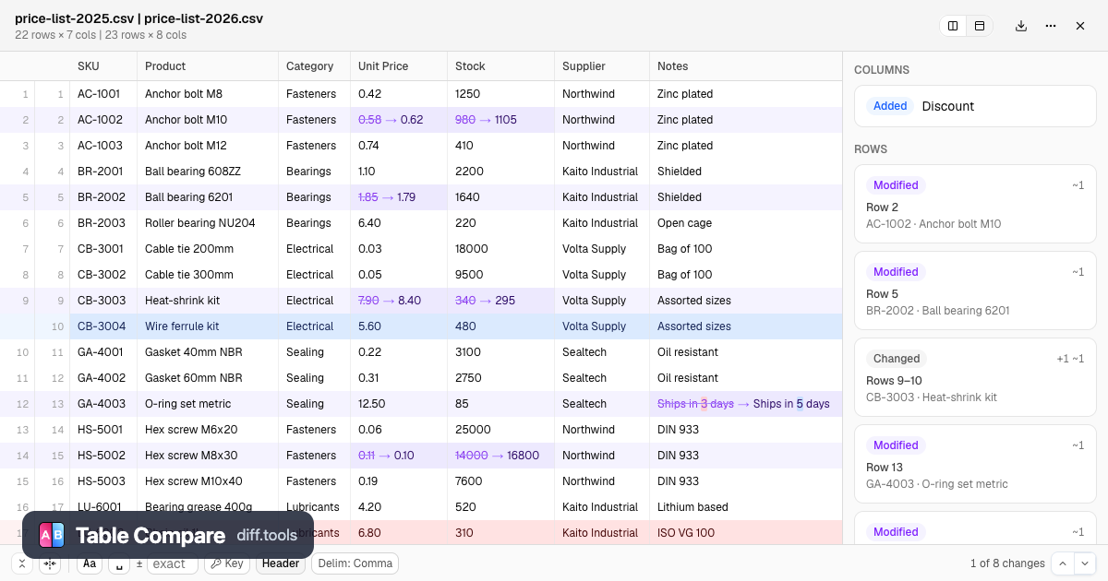The width and height of the screenshot is (1108, 581).
Task: Click the Cable tie 200mm cell
Action: tap(208, 249)
